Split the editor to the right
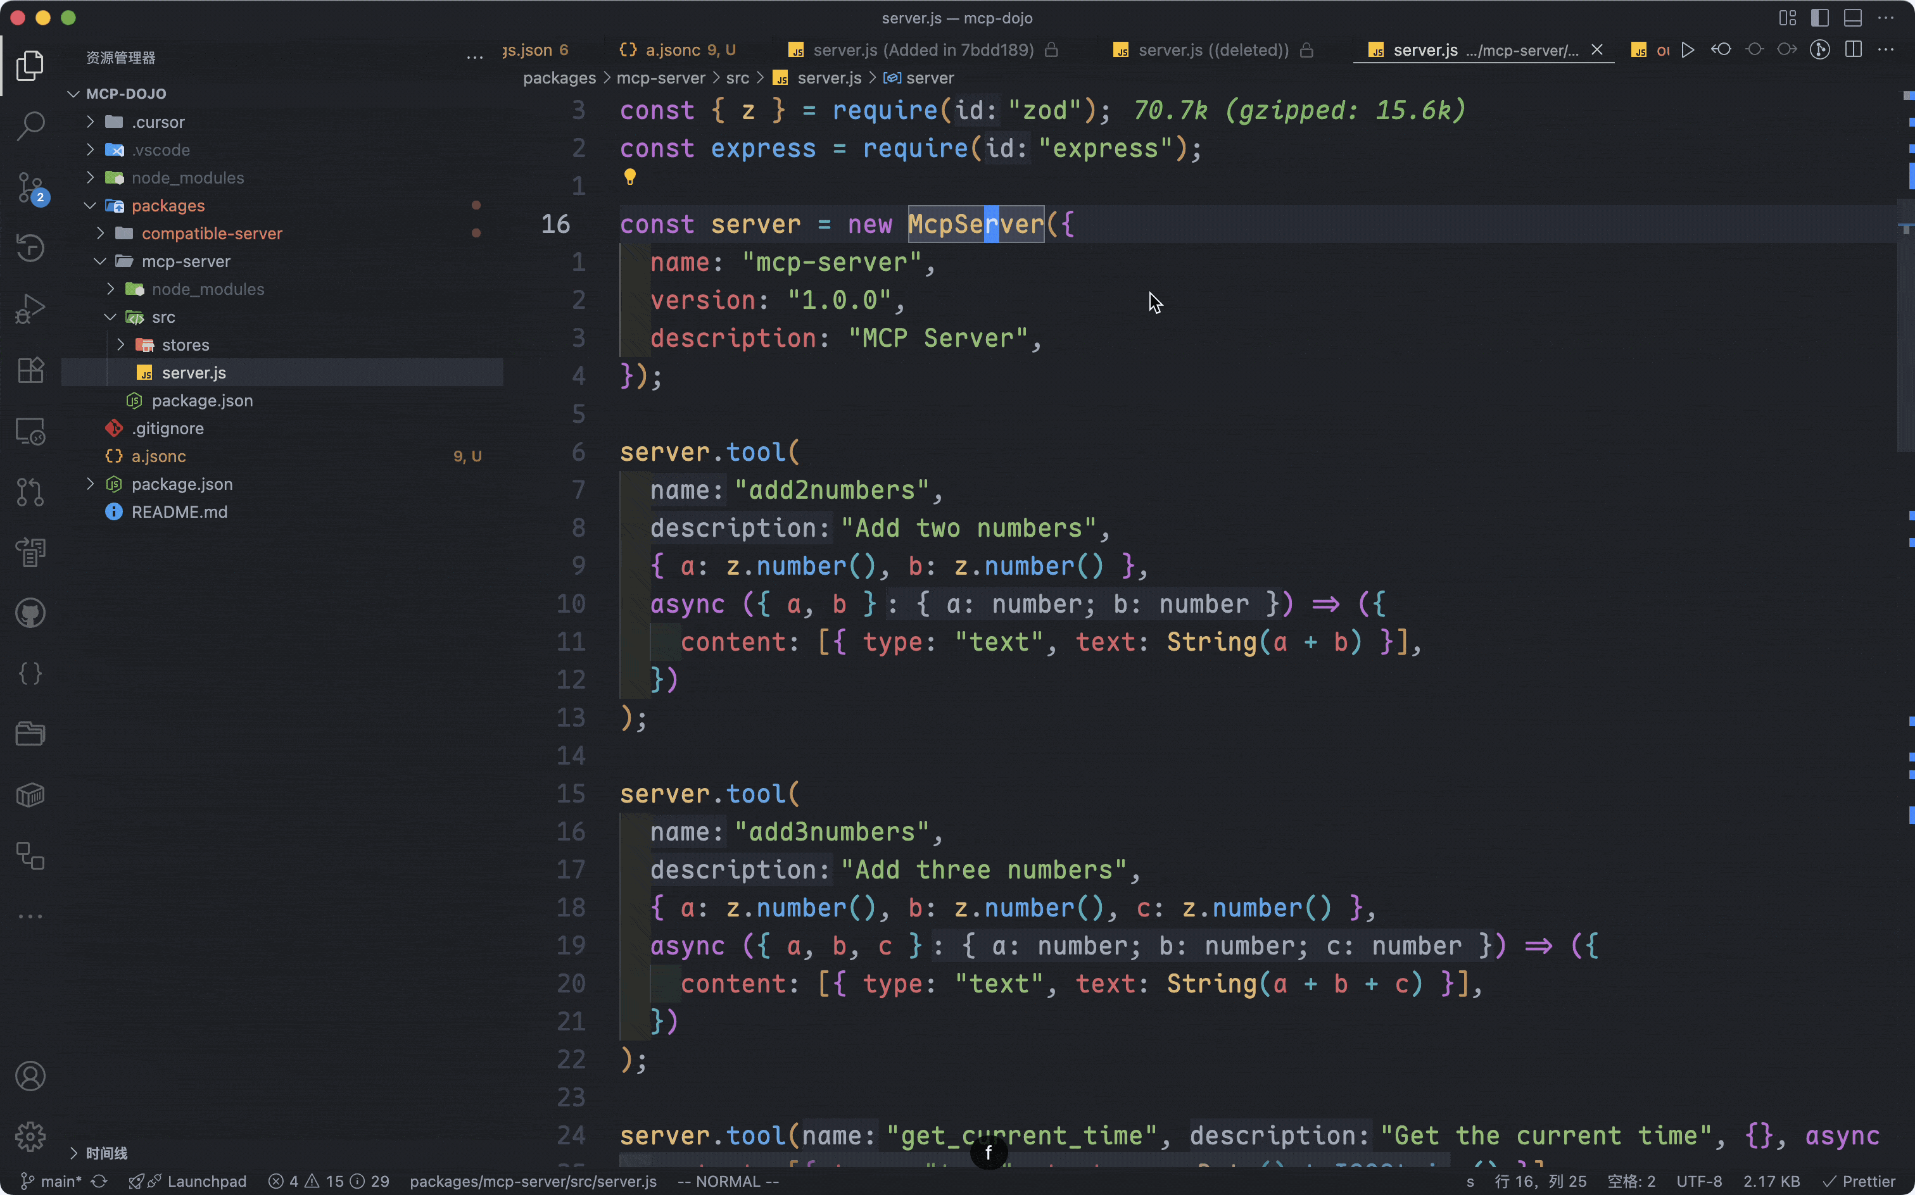Viewport: 1915px width, 1195px height. pos(1852,50)
